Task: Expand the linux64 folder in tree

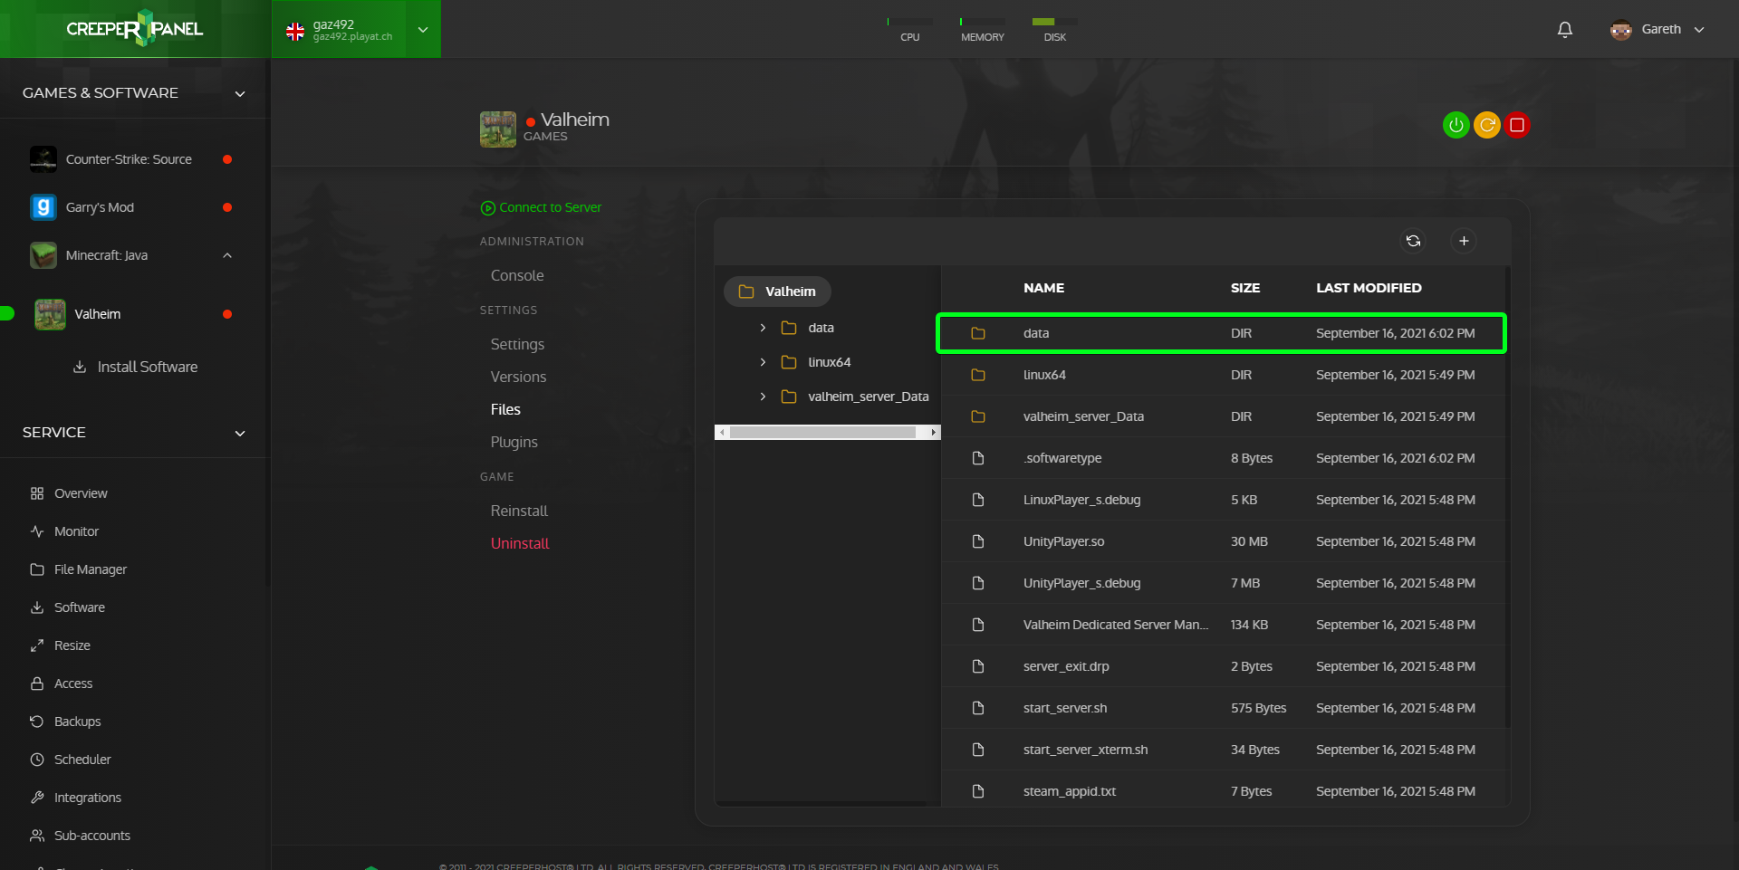Action: [x=763, y=362]
